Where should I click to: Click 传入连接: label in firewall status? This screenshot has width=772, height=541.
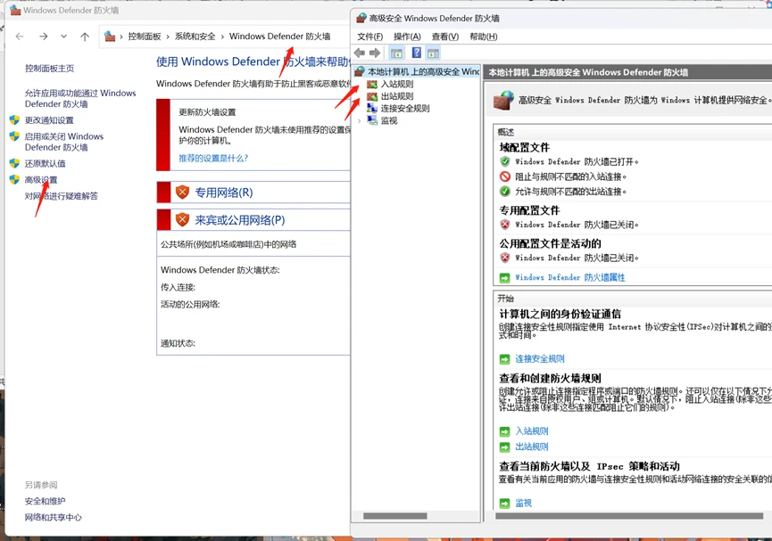[x=178, y=287]
